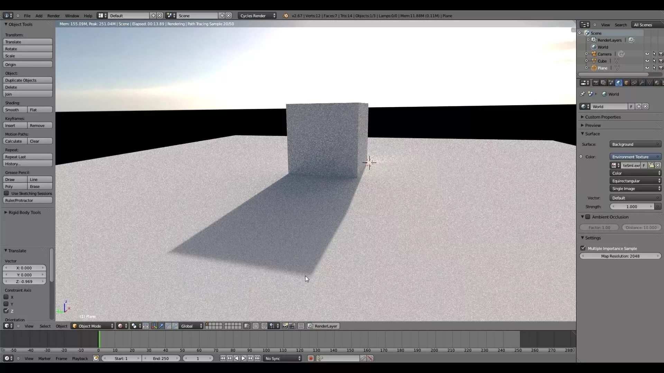Viewport: 664px width, 373px height.
Task: Open the Cycles Render engine dropdown
Action: [x=257, y=16]
